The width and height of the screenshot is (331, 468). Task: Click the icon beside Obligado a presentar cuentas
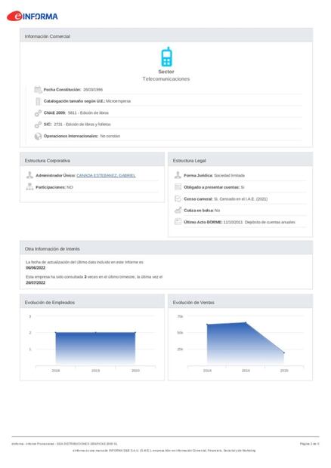click(178, 187)
